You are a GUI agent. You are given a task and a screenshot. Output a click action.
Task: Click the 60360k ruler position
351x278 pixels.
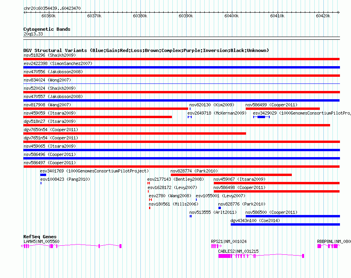click(x=49, y=16)
